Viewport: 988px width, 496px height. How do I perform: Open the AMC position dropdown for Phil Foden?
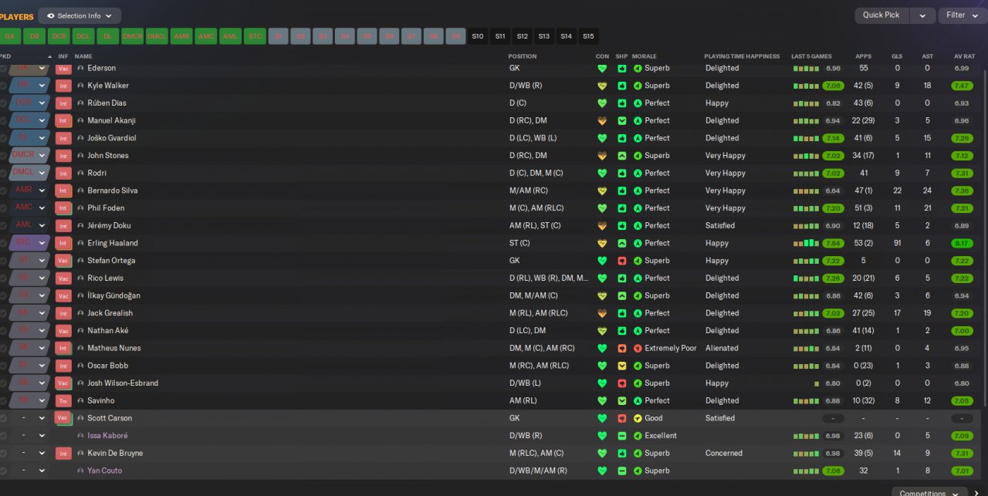point(42,208)
